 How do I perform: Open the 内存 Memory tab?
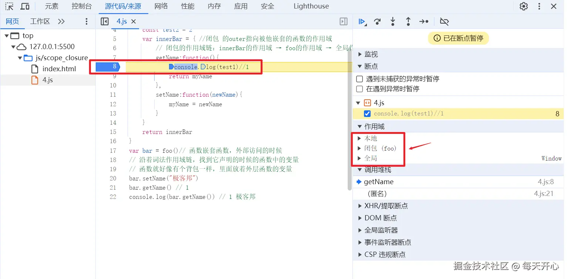pos(215,6)
